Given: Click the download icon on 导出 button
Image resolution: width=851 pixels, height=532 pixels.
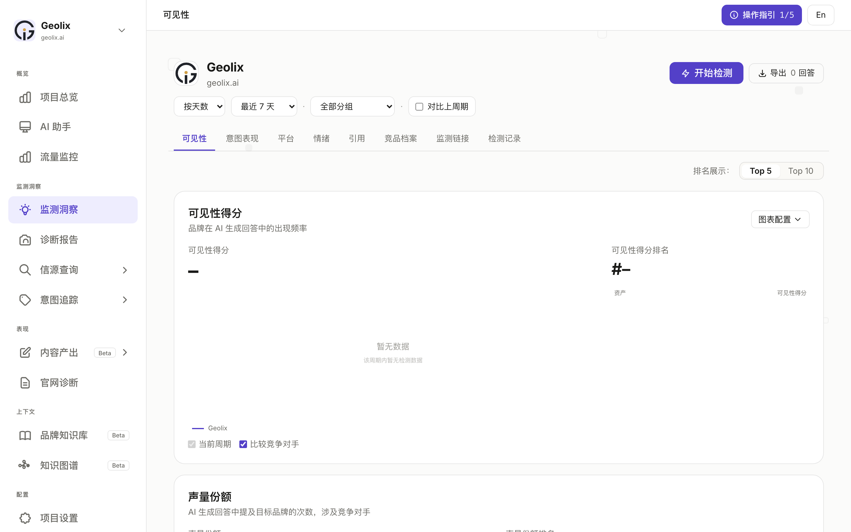Looking at the screenshot, I should tap(762, 73).
